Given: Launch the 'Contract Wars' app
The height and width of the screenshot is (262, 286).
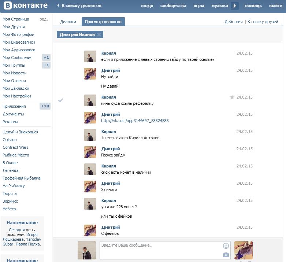Looking at the screenshot, I should [x=15, y=147].
